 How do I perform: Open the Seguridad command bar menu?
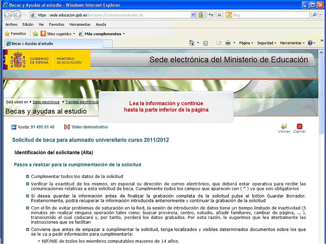[267, 43]
